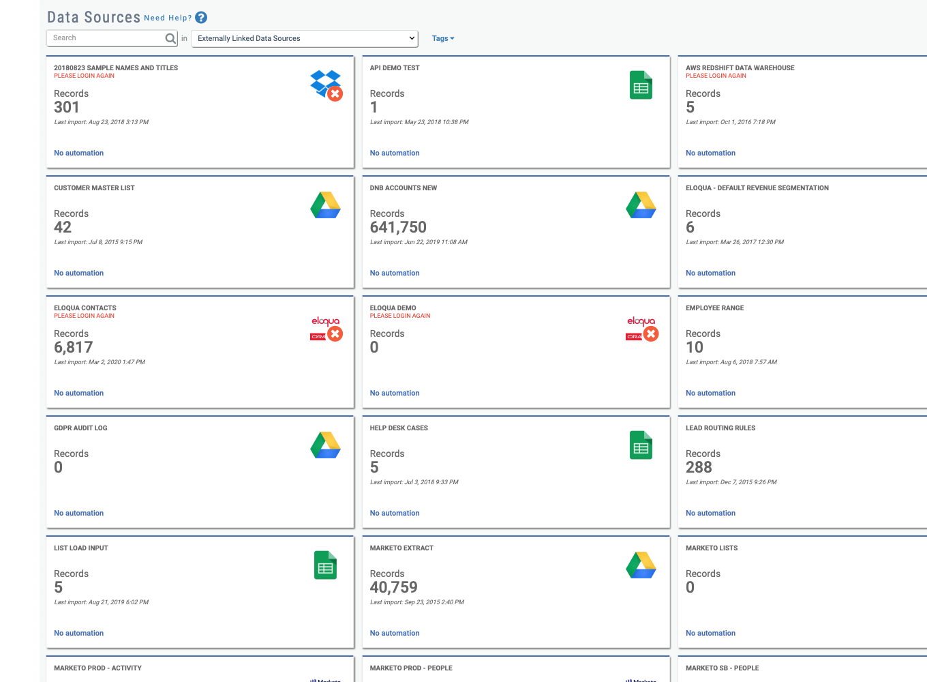Click Dropbox icon on 20180823 Sample Names card

tap(326, 85)
